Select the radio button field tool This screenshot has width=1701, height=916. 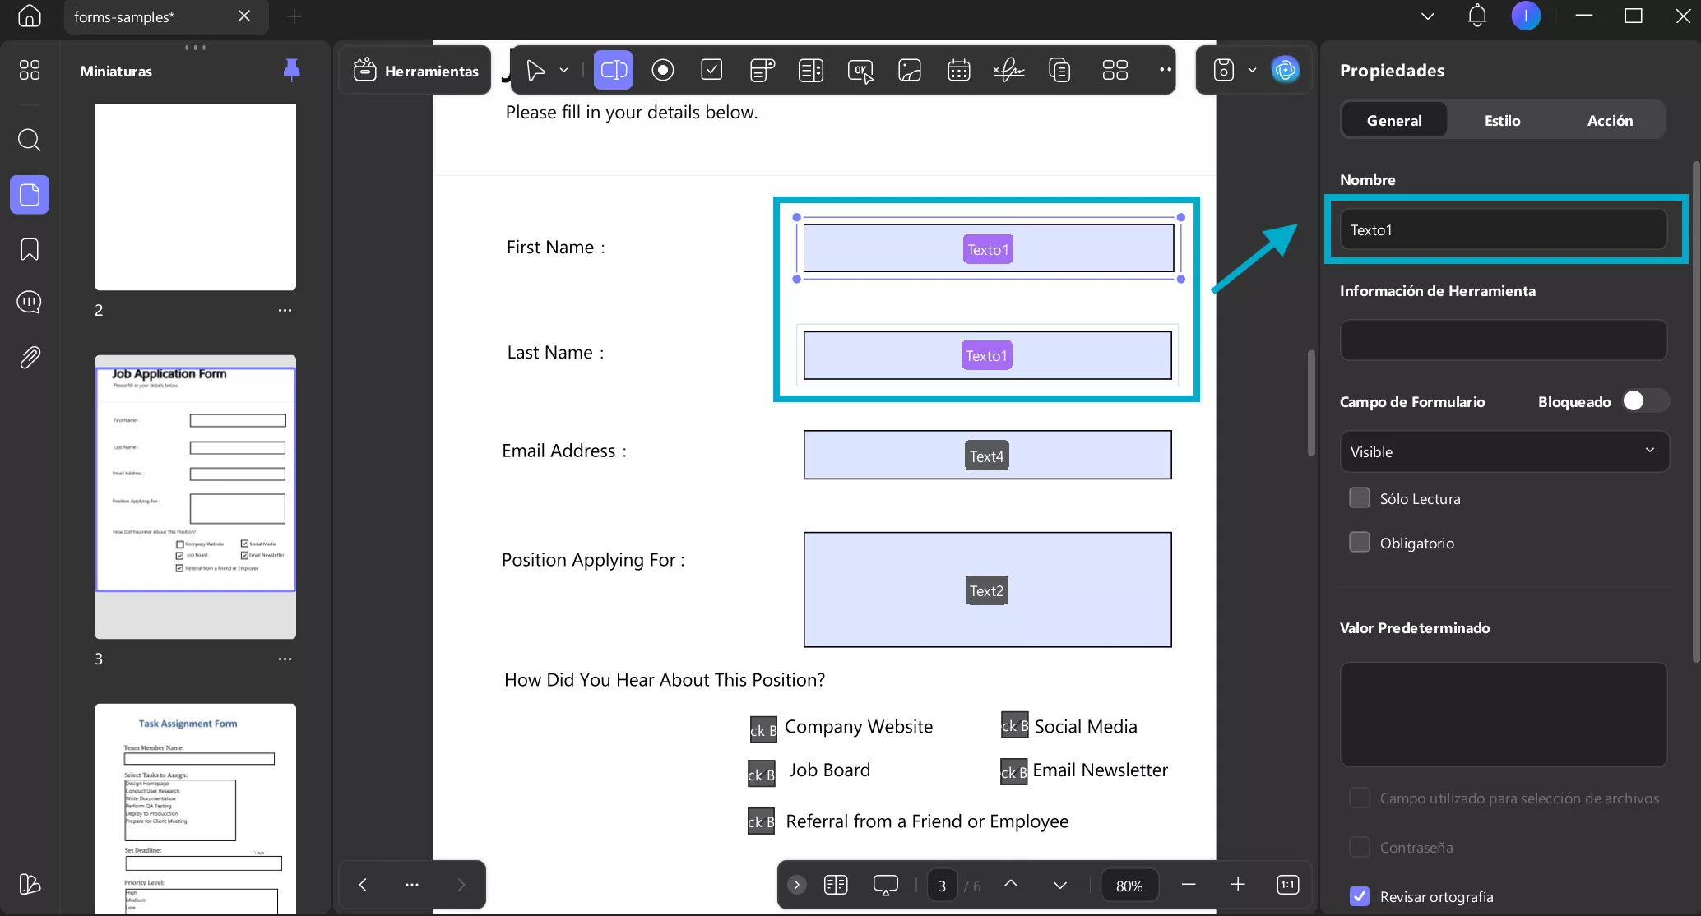coord(662,71)
